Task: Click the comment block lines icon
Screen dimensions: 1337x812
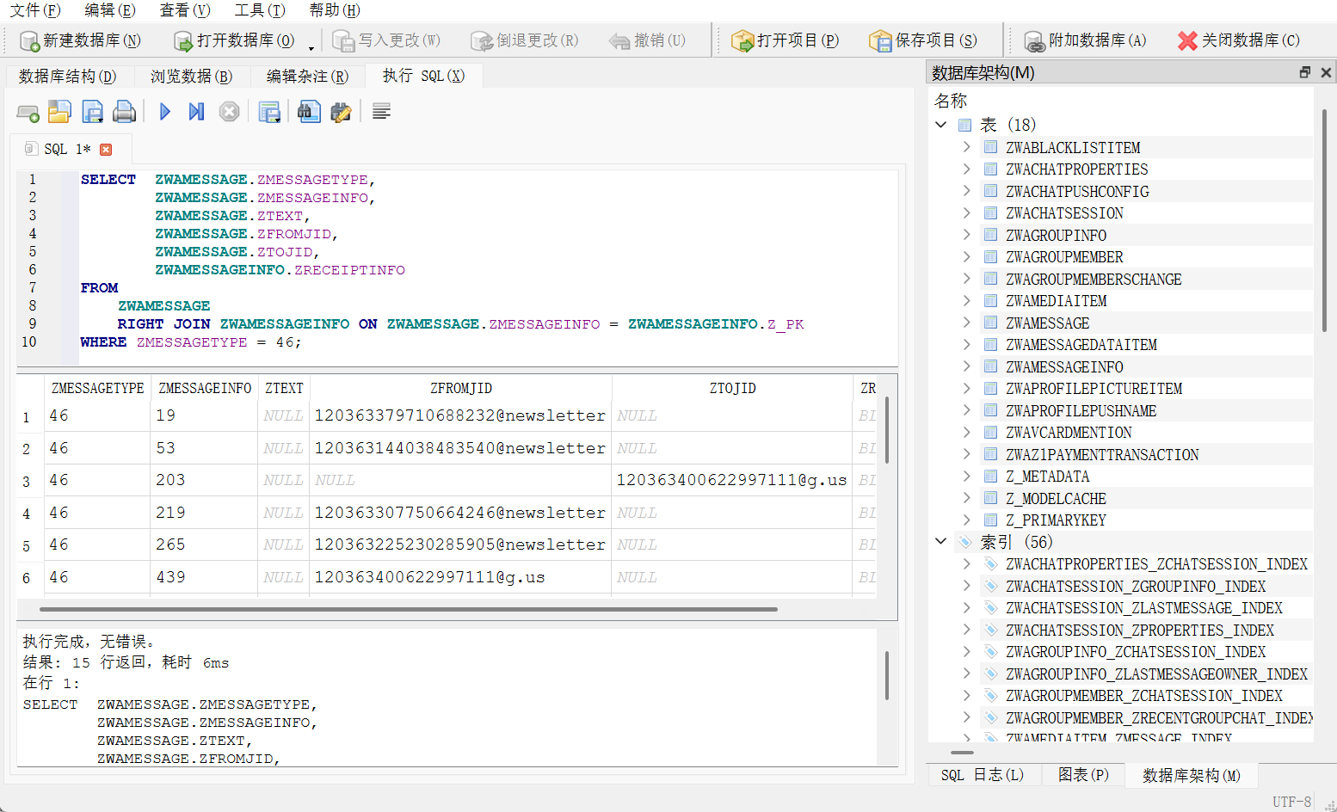Action: (x=381, y=112)
